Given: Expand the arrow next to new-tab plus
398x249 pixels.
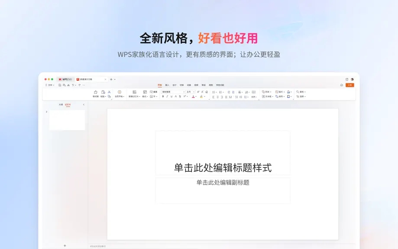Looking at the screenshot, I should tap(115, 79).
